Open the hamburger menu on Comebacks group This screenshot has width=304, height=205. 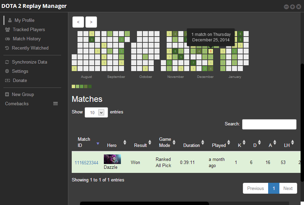point(55,104)
